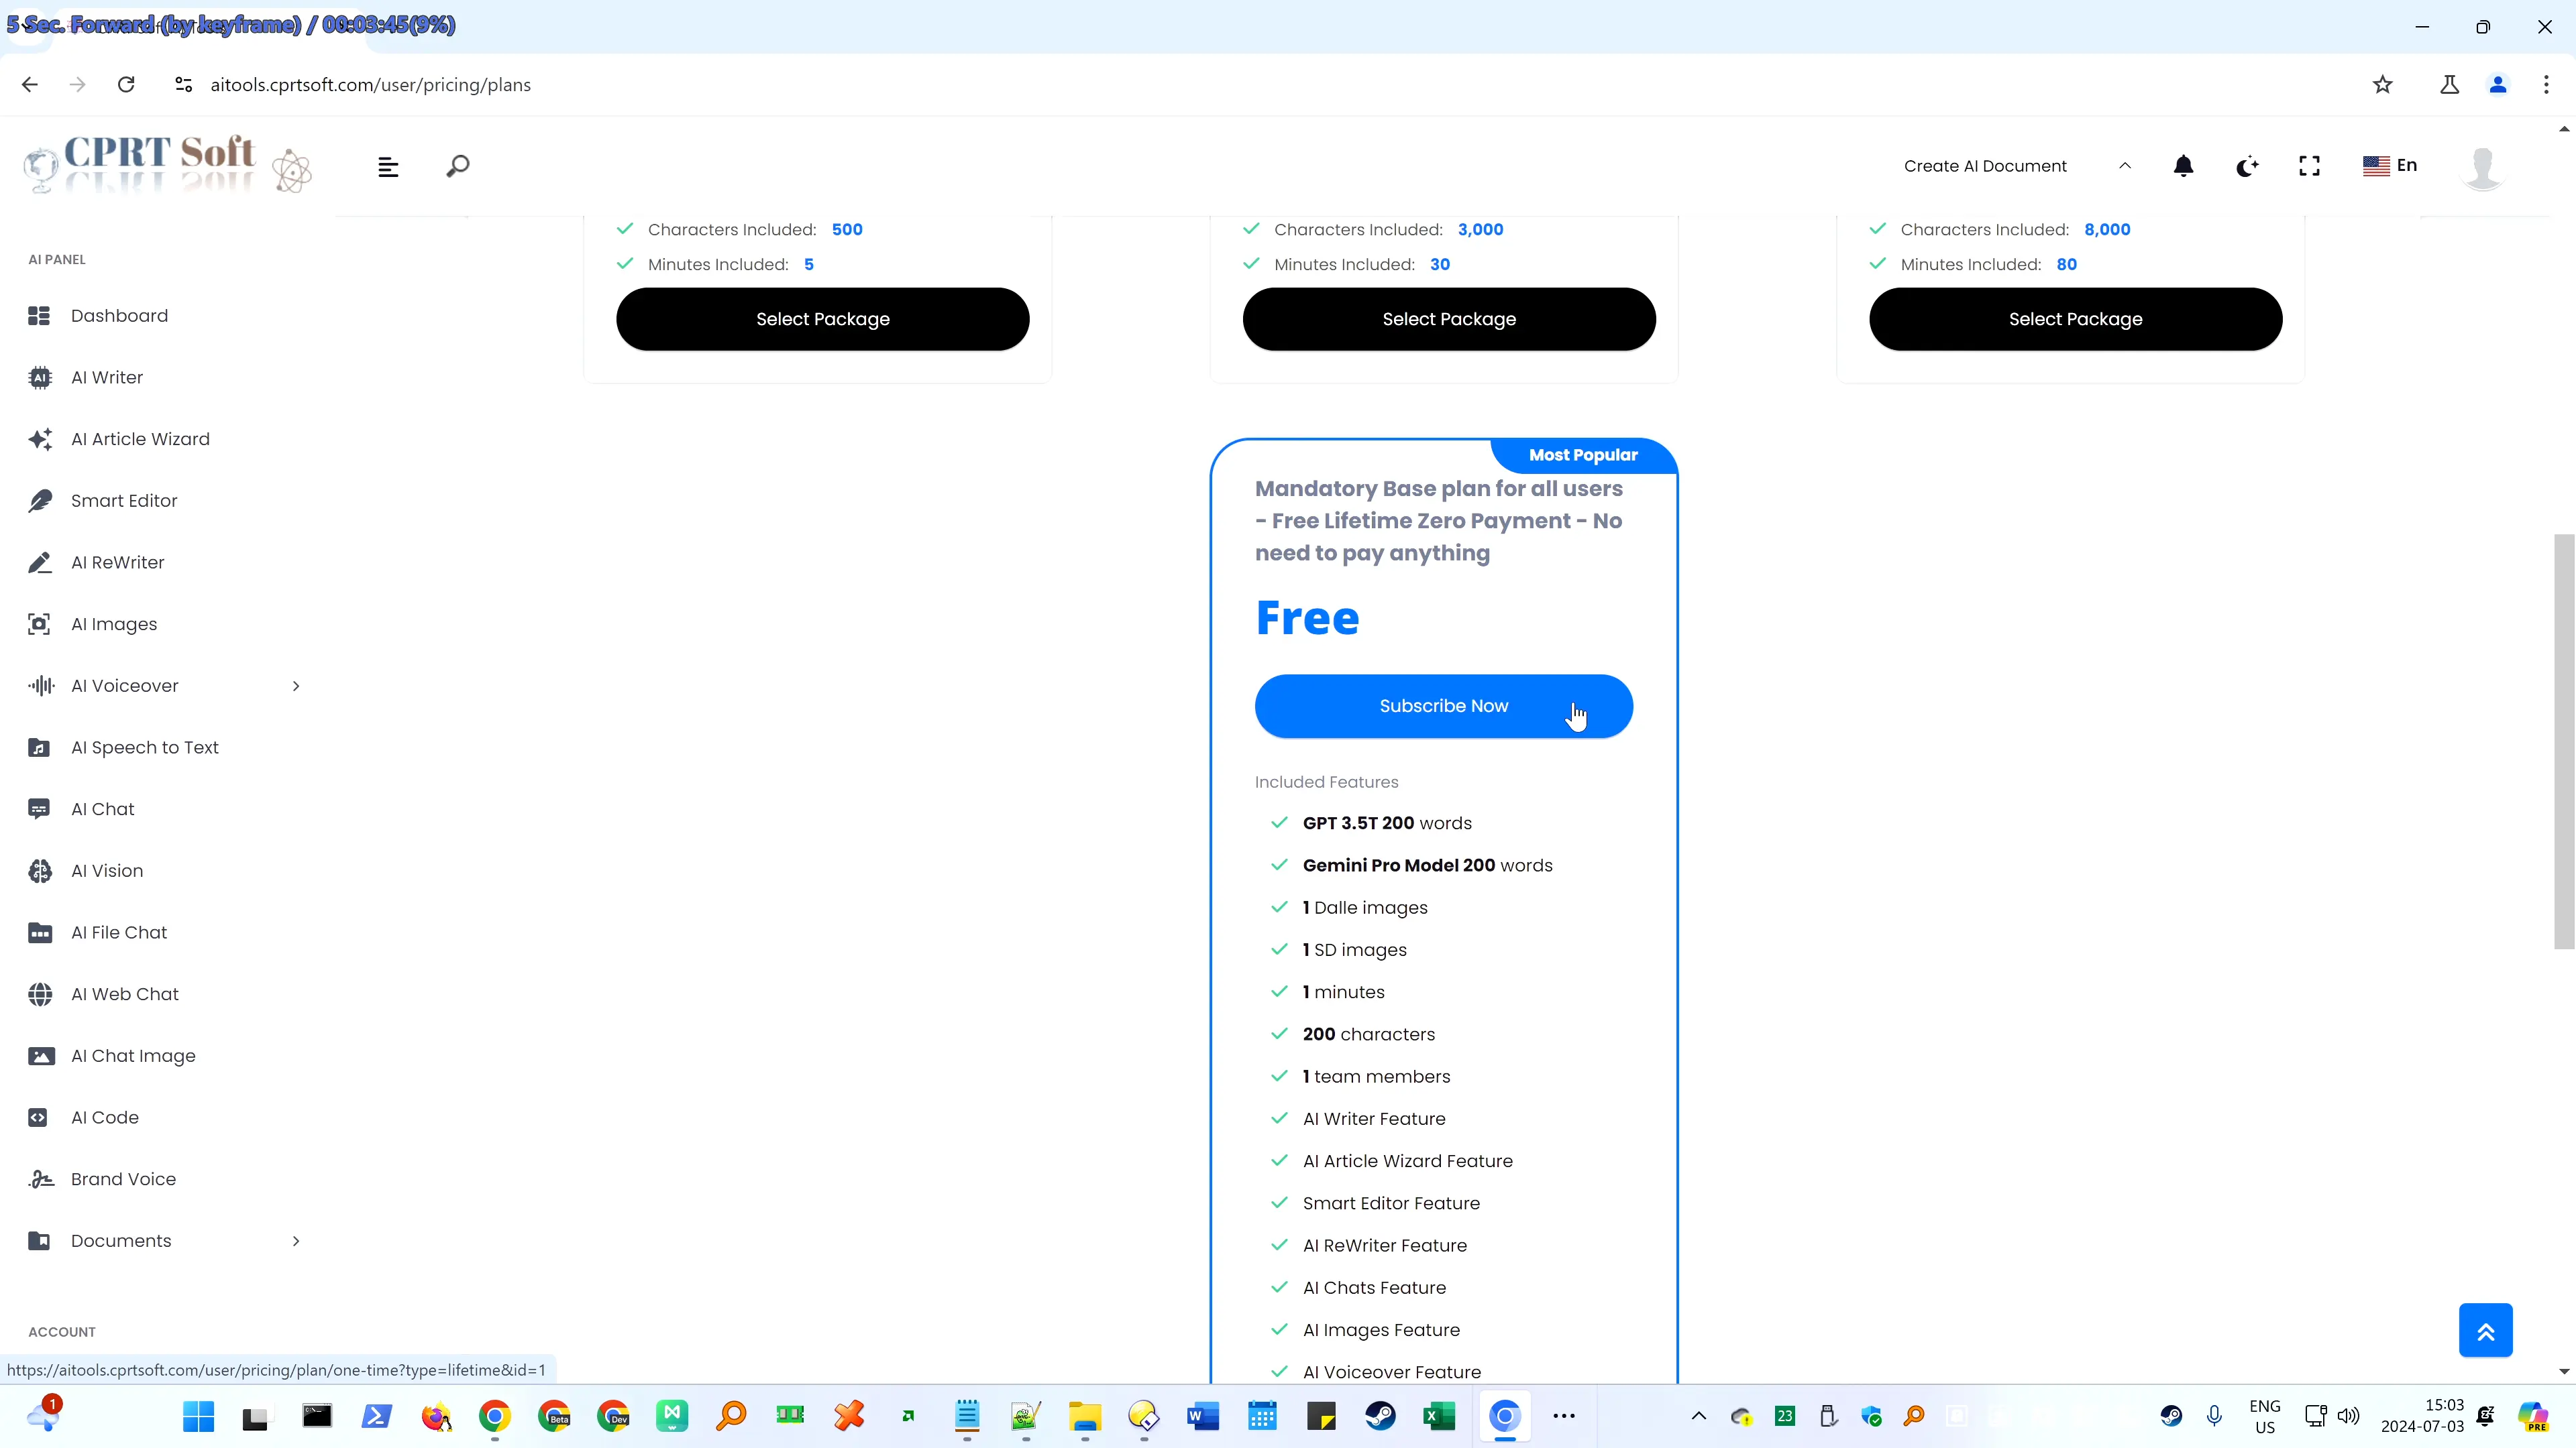Open AI Writer panel
The height and width of the screenshot is (1448, 2576).
click(106, 377)
